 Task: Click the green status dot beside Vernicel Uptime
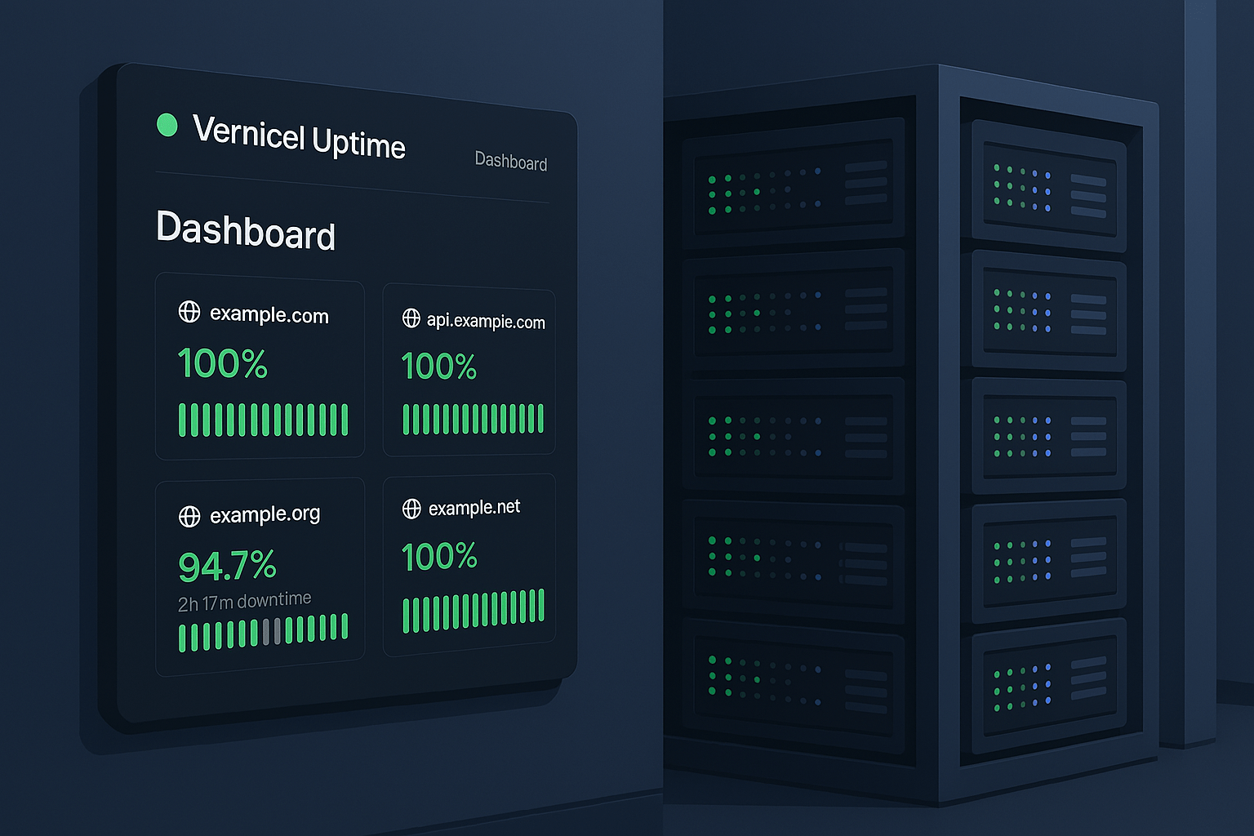167,125
